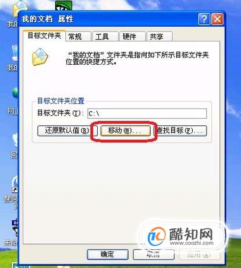Viewport: 241px width, 268px height.
Task: Switch to the 常规 tab
Action: tap(78, 36)
